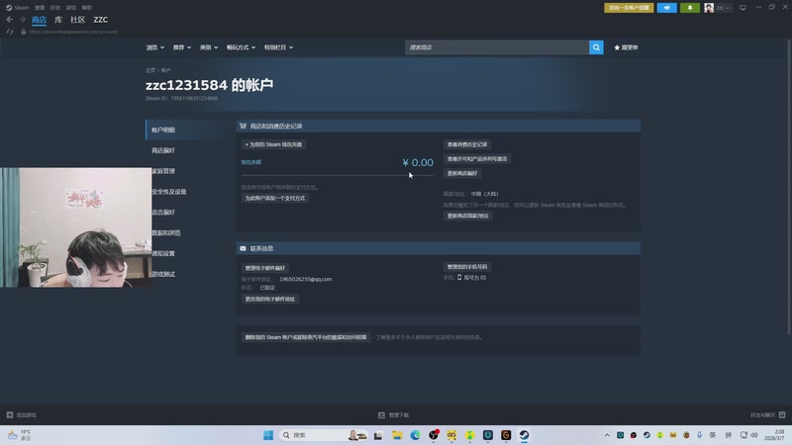Click 更改我的电子邮件地址 button
Viewport: 792px width, 445px height.
coord(269,299)
